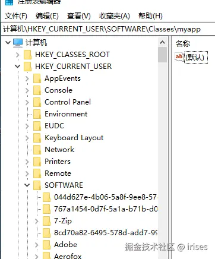
Task: Click the Control Panel folder icon
Action: [37, 102]
